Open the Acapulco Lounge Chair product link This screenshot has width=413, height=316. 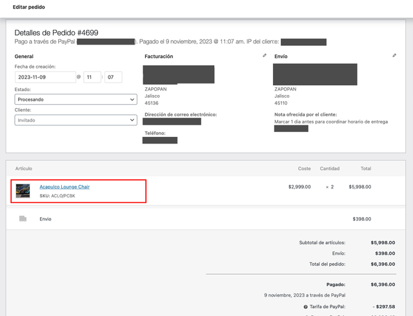[x=65, y=187]
